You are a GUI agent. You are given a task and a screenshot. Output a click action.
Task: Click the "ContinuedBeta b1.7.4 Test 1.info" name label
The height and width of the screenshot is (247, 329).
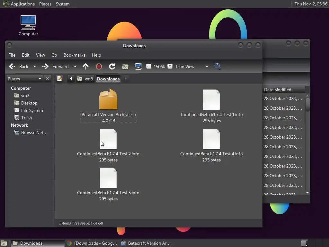click(x=212, y=114)
